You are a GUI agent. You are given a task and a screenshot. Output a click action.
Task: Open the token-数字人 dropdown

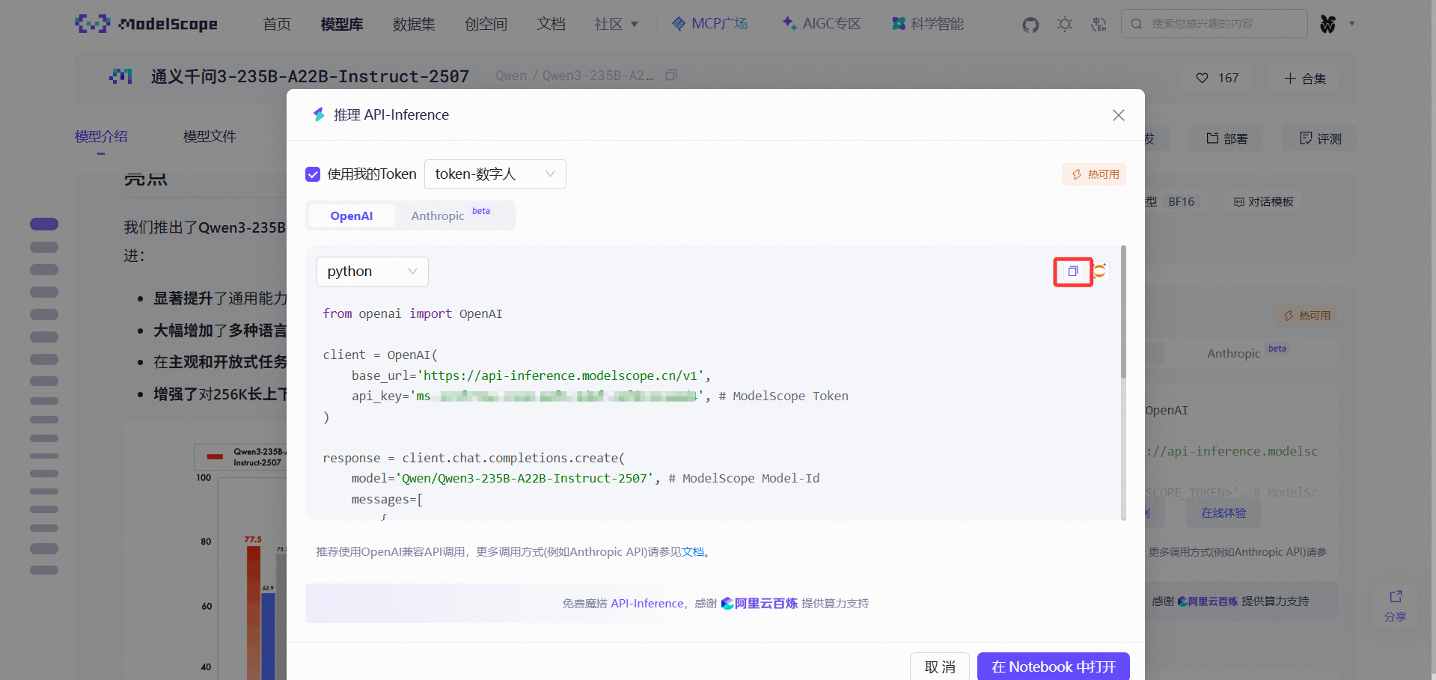(495, 174)
